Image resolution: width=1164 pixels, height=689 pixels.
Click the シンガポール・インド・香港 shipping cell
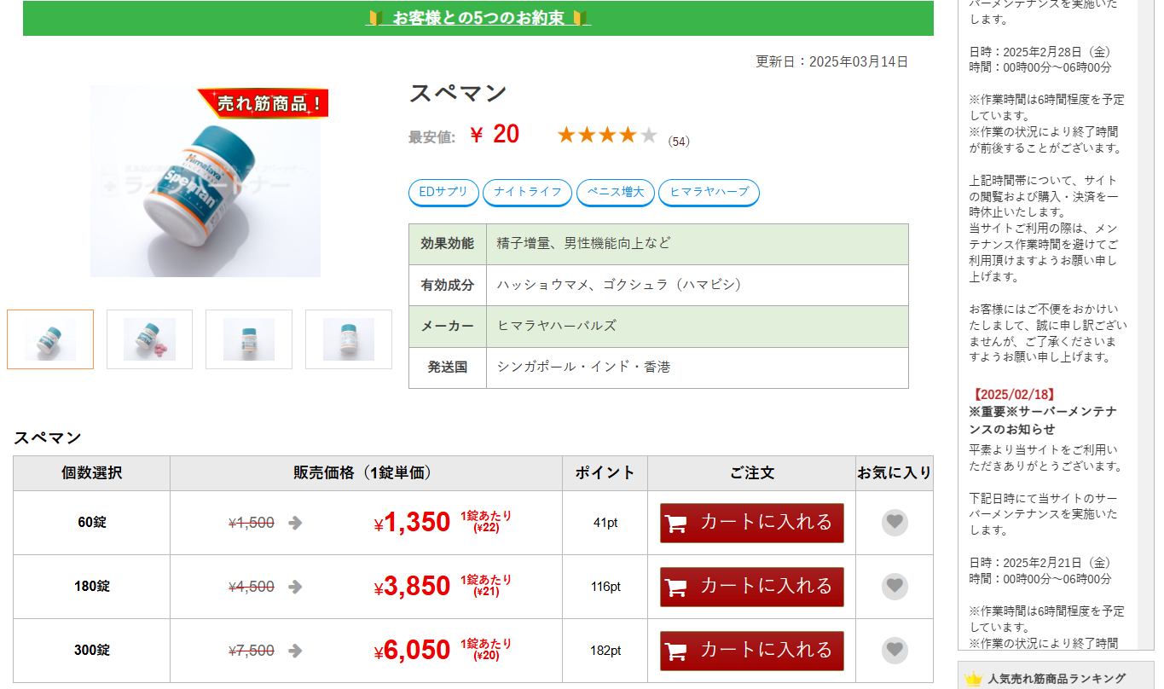pyautogui.click(x=698, y=368)
